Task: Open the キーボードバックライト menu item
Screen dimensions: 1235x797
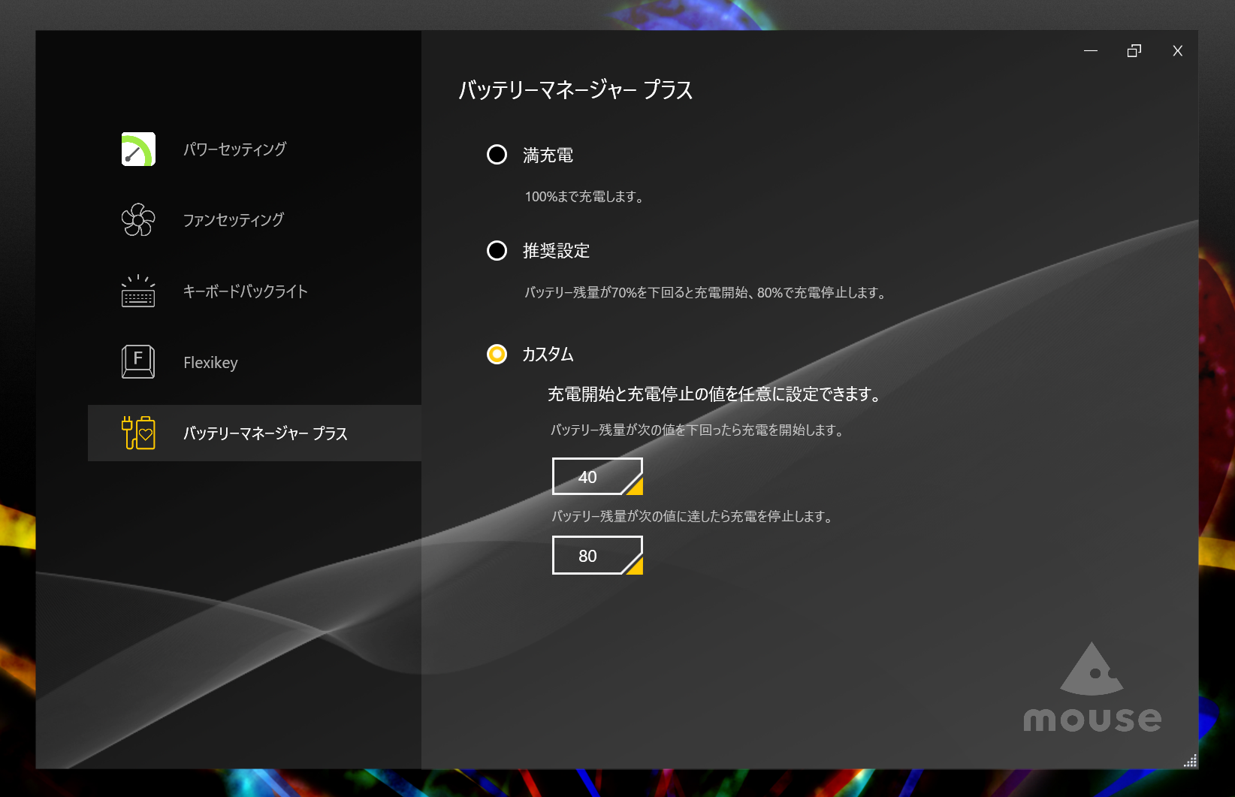Action: (255, 291)
